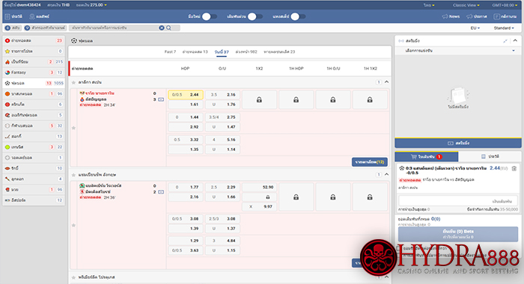Click the locked 1H 1X2 cell, second match
Image resolution: width=524 pixels, height=284 pixels.
370,197
